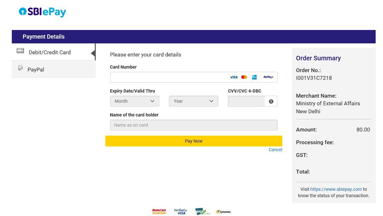Click the MasterCard SecureCode badge
383x216 pixels.
[x=159, y=212]
